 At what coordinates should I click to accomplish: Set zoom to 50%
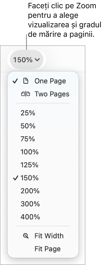tap(43, 126)
